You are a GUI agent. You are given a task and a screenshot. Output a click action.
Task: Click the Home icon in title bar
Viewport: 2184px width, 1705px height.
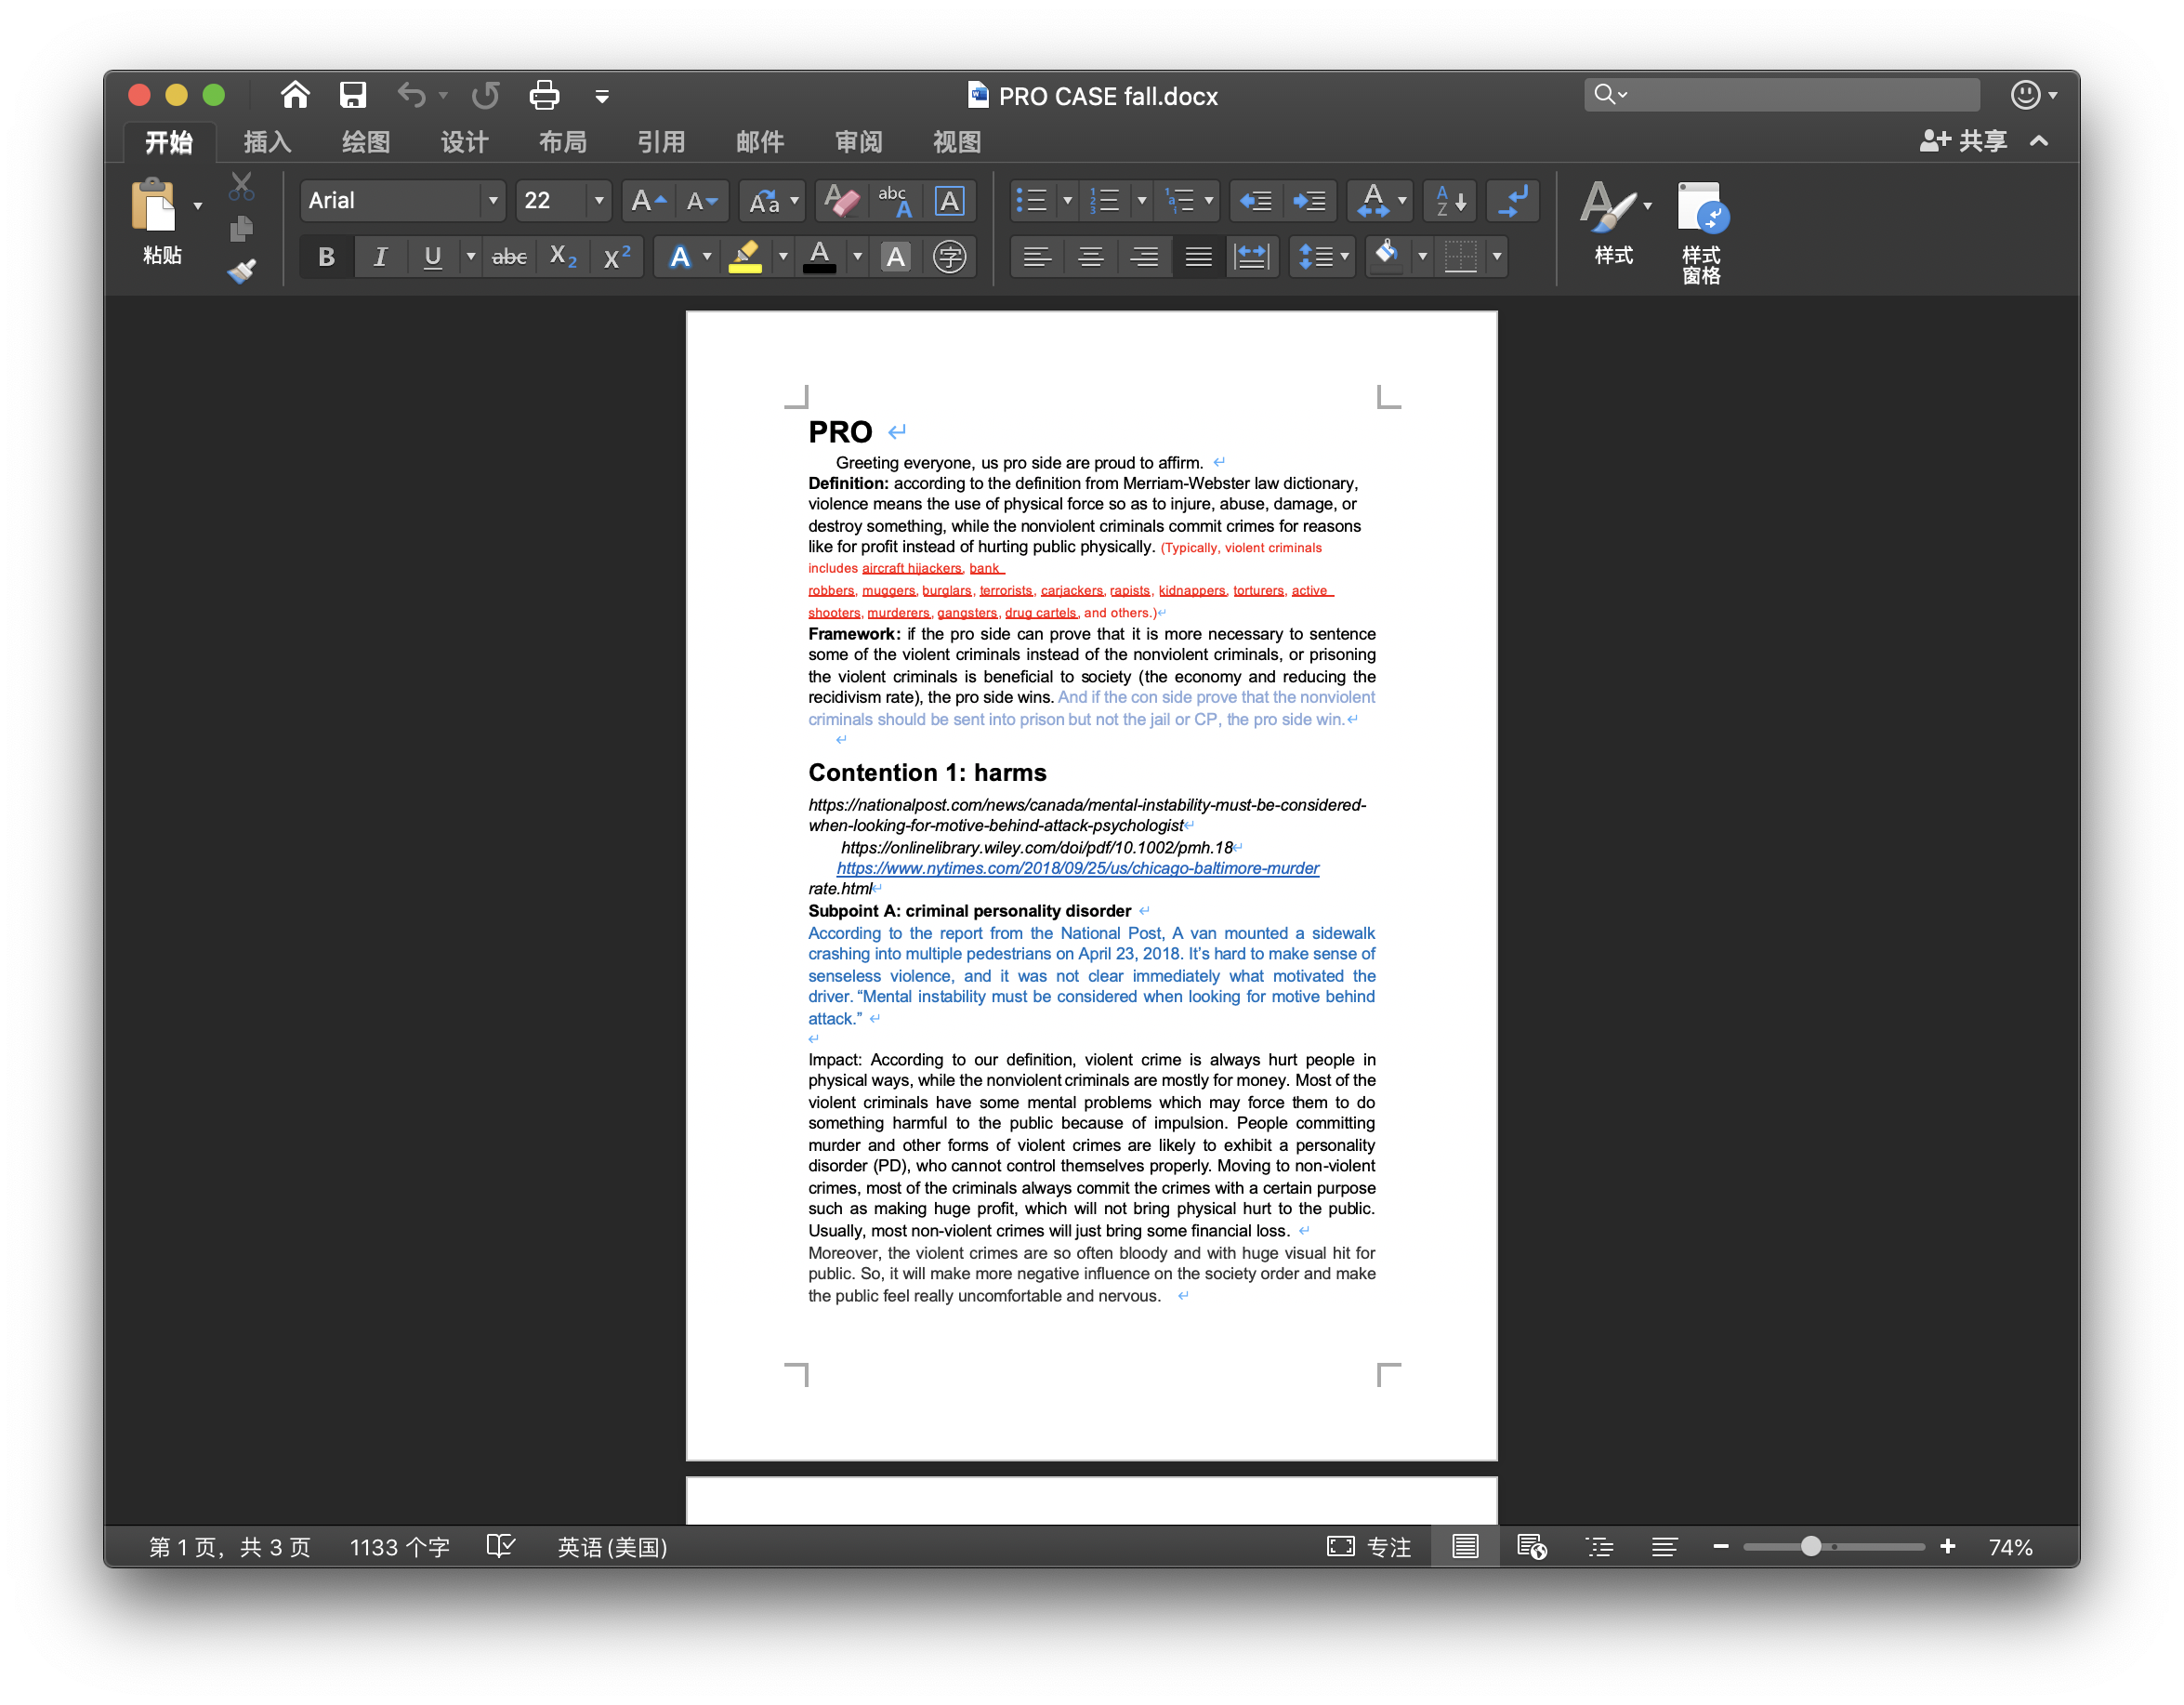point(294,95)
